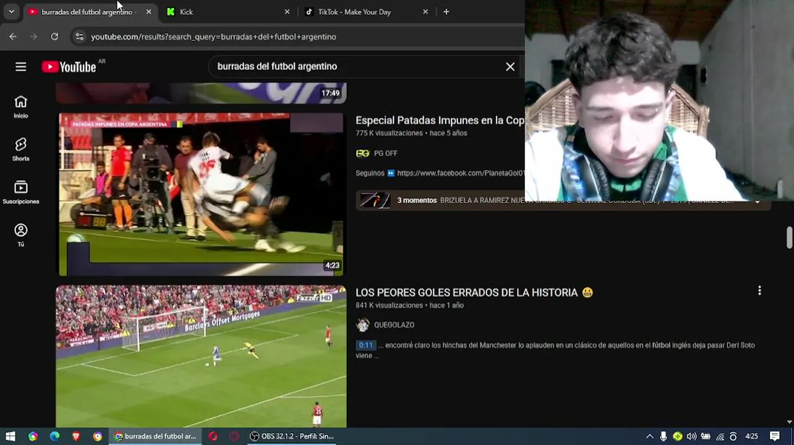Click the 841 K visualizaciones text
794x445 pixels.
pyautogui.click(x=389, y=305)
